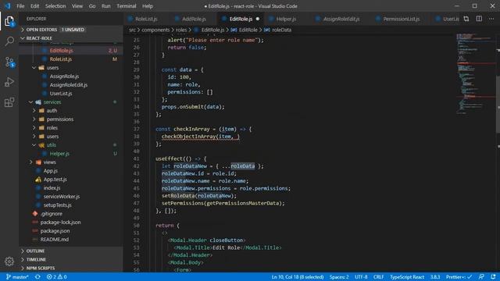
Task: Expand the permissions folder
Action: (60, 119)
